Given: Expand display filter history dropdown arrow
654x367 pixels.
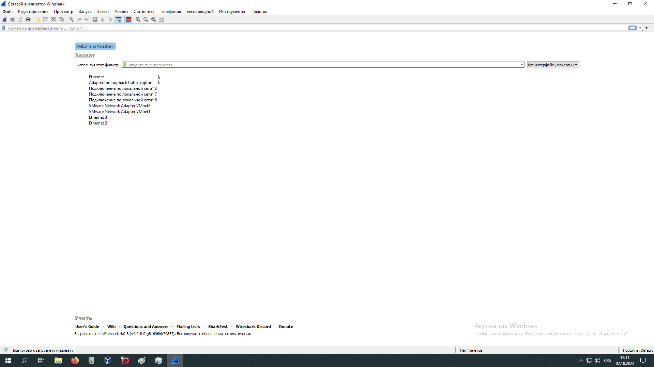Looking at the screenshot, I should (x=640, y=28).
